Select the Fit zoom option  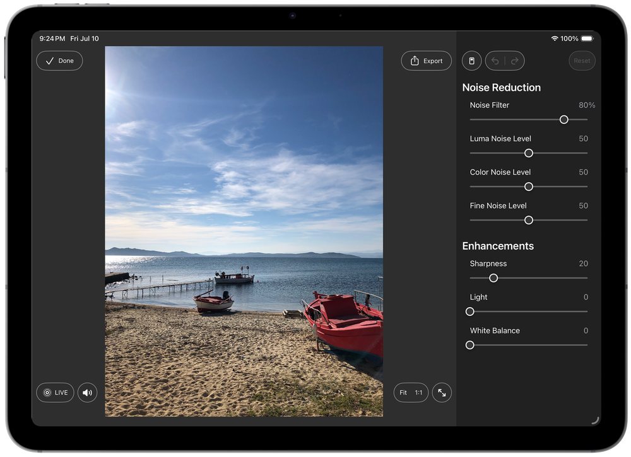pos(403,393)
